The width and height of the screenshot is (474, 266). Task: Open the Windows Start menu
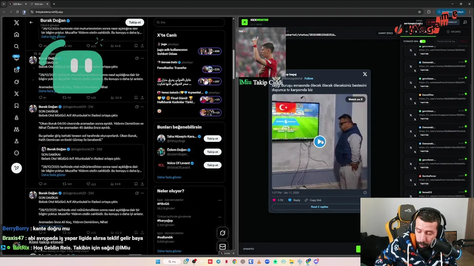158,262
